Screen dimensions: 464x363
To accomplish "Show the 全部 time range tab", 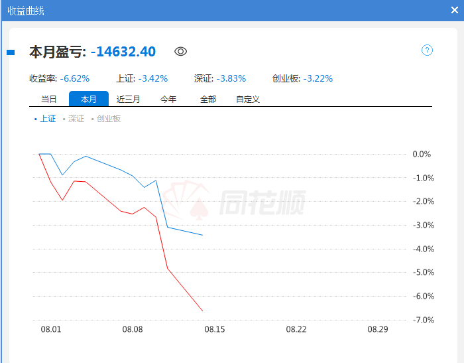I will tap(208, 100).
